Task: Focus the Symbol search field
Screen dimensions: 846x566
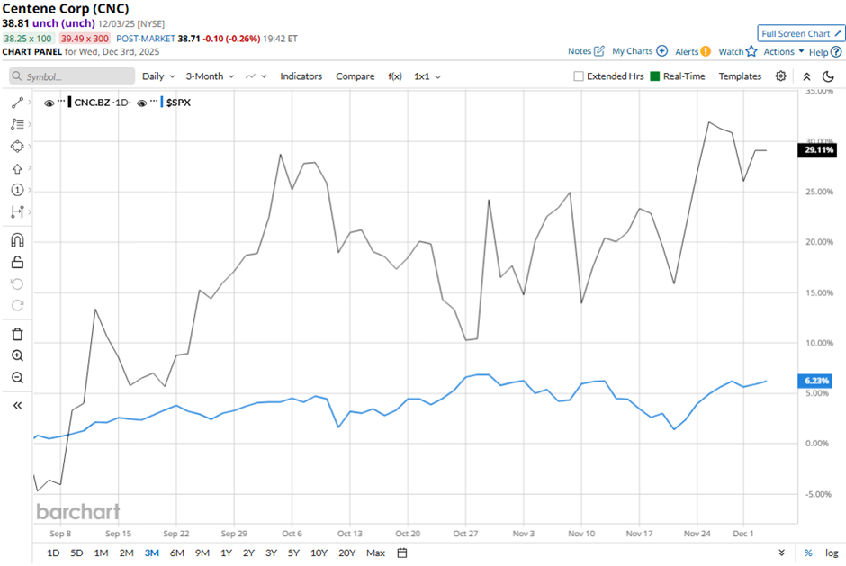Action: (72, 76)
